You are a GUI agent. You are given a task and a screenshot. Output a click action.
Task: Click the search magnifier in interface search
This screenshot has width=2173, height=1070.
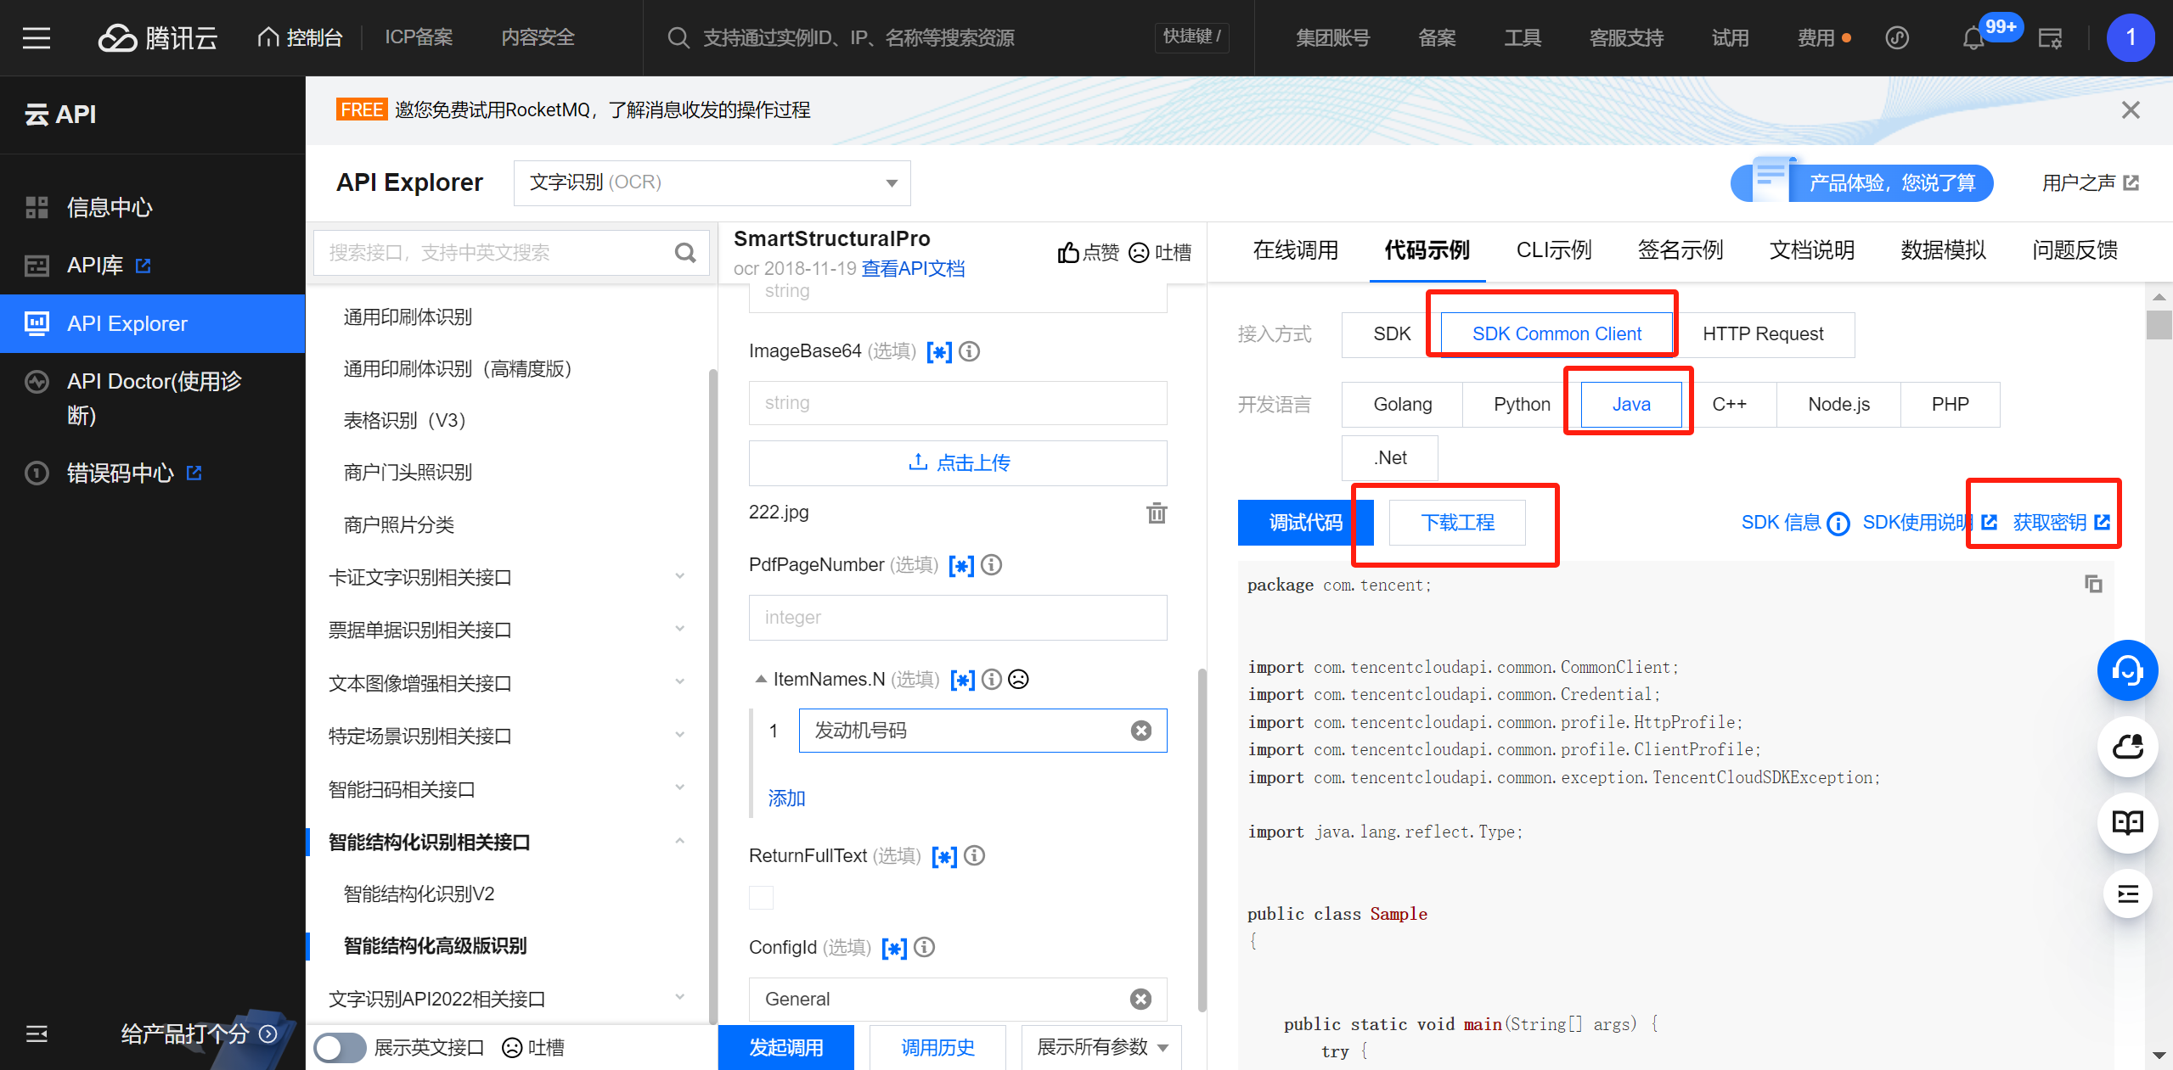684,253
